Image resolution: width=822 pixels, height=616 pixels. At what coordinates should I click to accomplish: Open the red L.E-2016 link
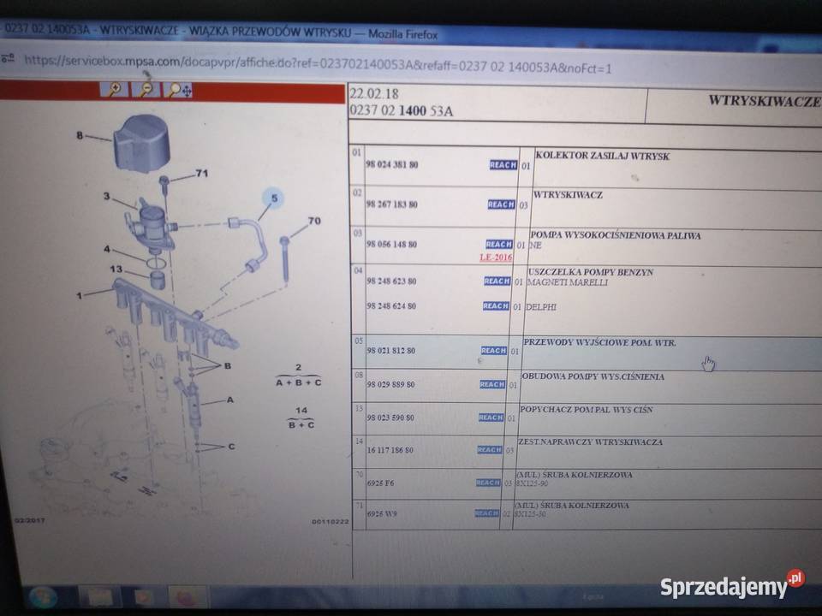[x=496, y=257]
